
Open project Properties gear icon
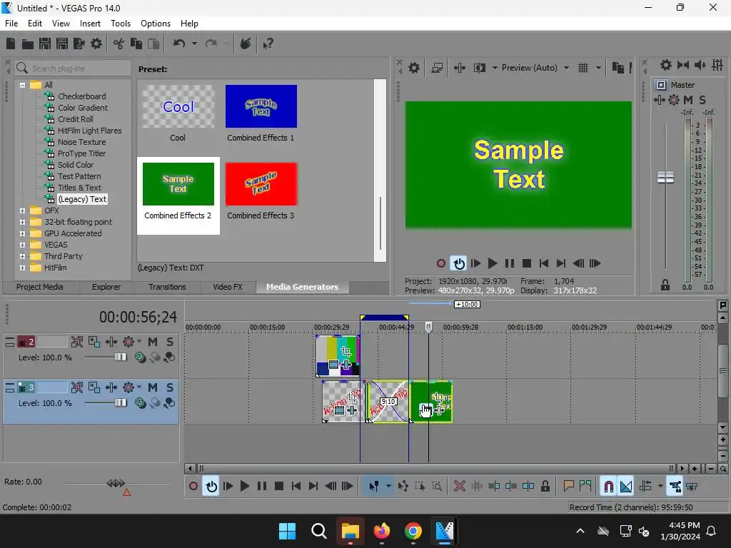96,44
